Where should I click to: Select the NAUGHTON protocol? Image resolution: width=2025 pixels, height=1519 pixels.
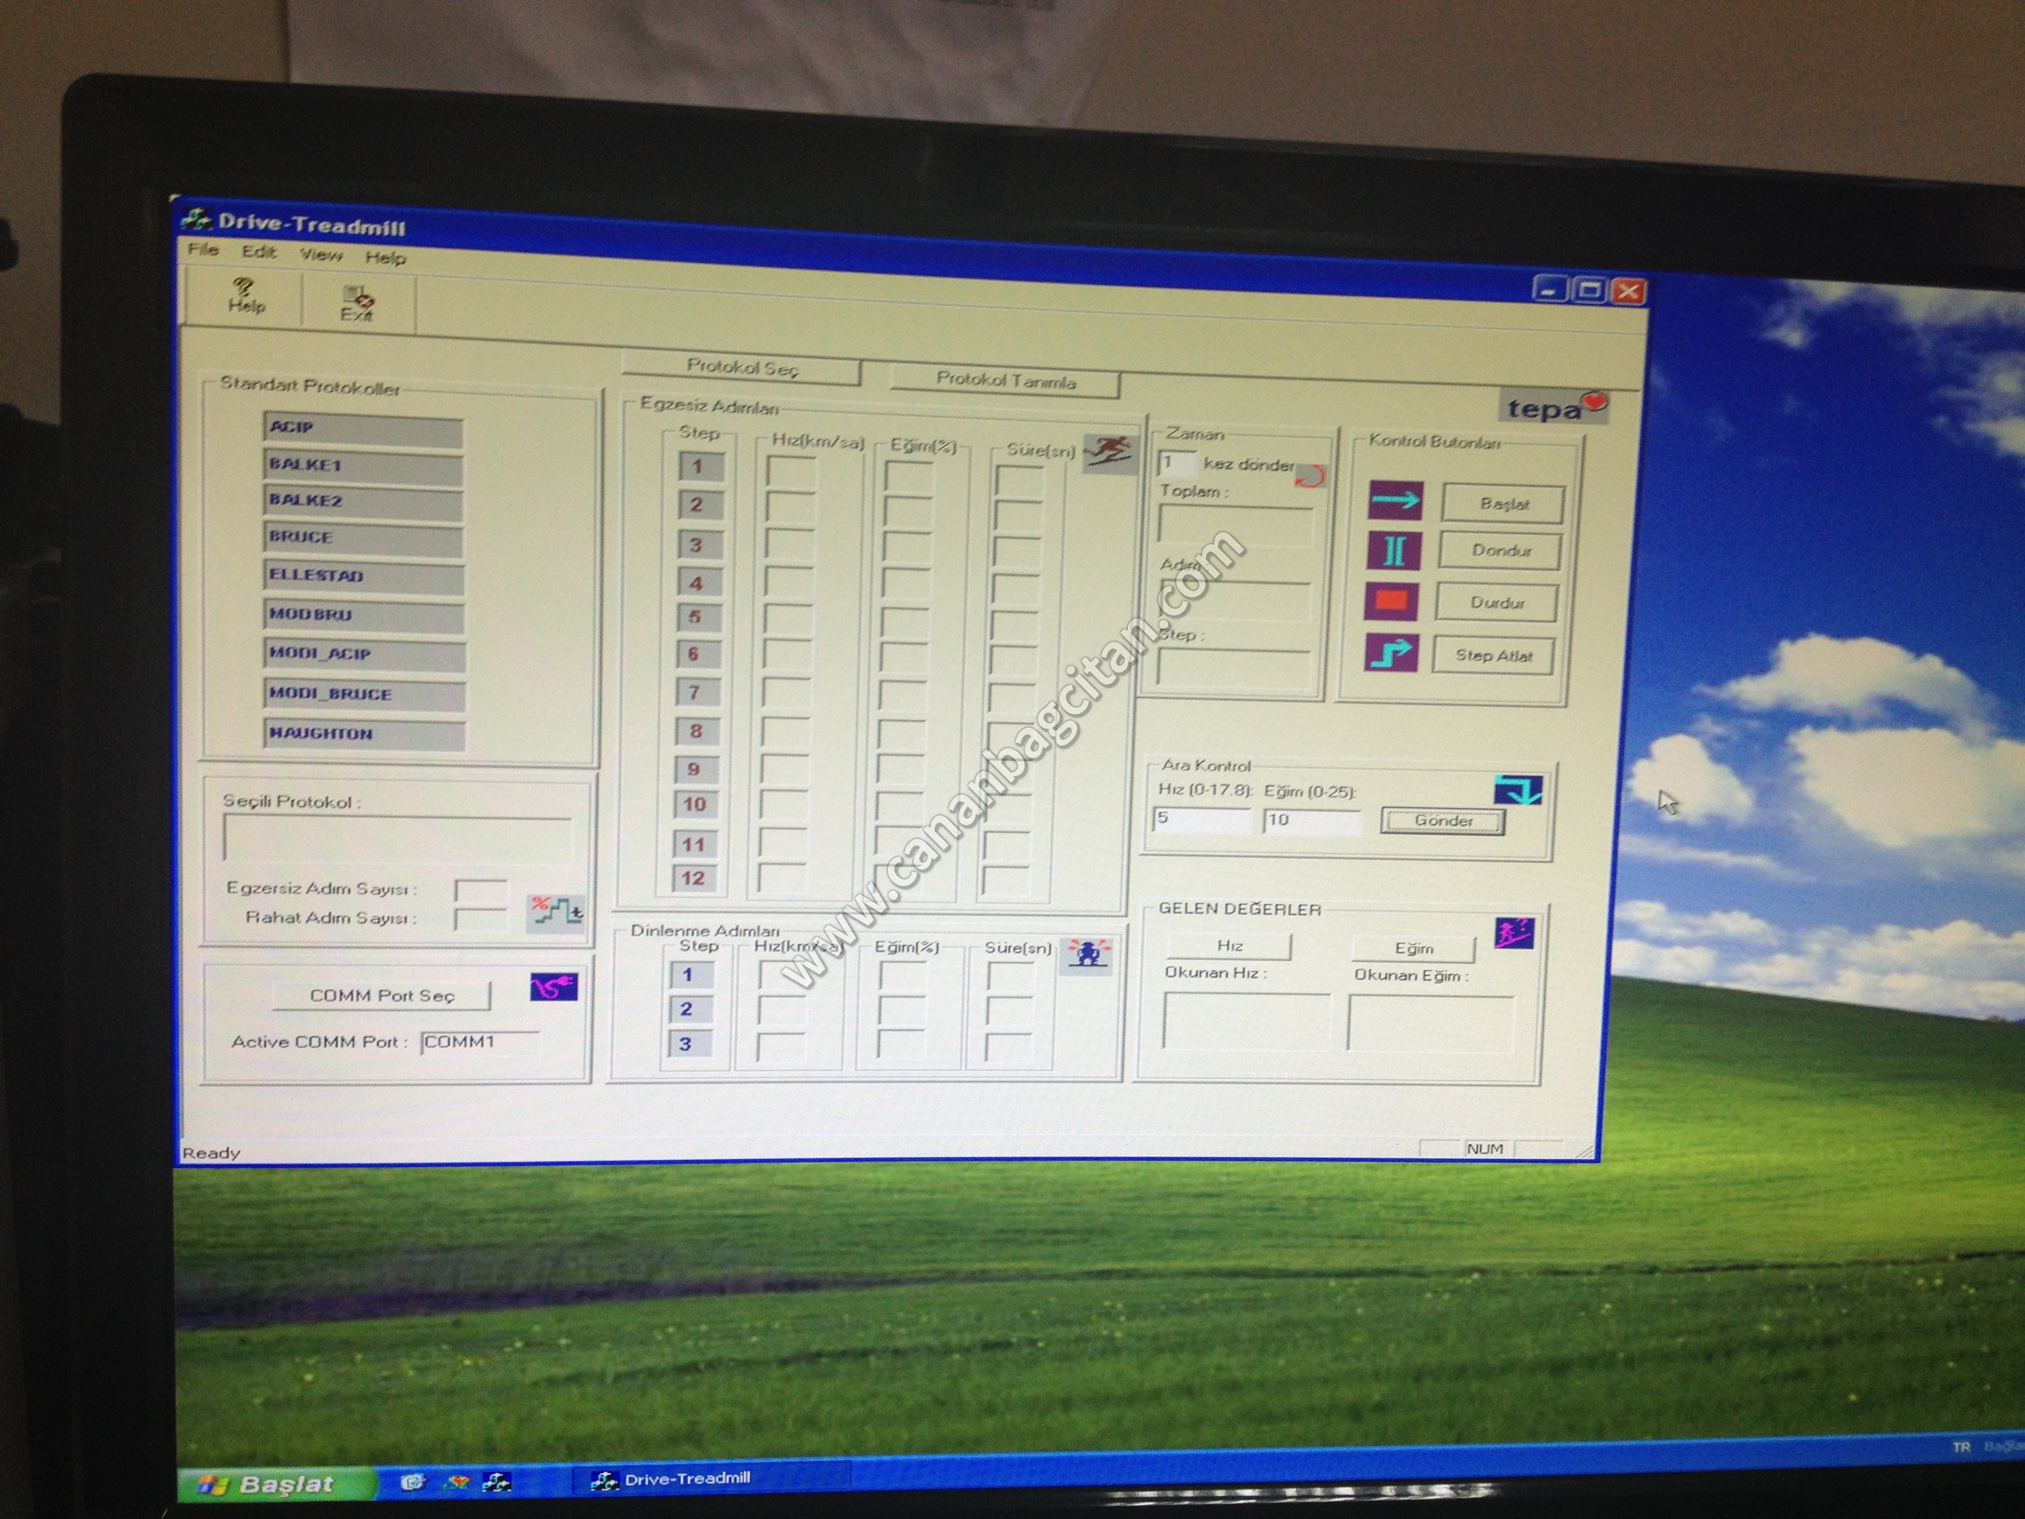tap(364, 734)
